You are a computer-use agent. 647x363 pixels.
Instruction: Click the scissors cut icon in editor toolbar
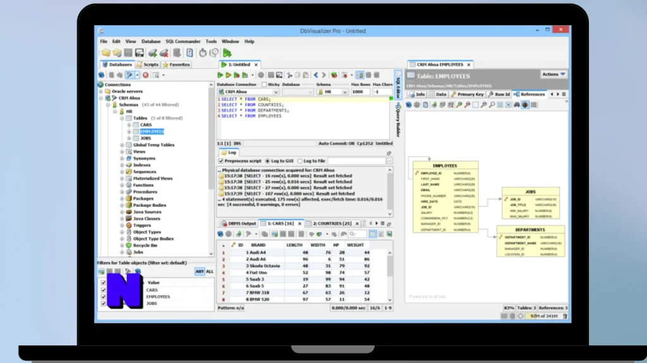(289, 76)
